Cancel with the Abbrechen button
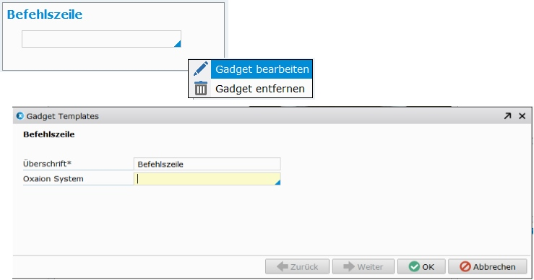Image resolution: width=534 pixels, height=280 pixels. [487, 266]
